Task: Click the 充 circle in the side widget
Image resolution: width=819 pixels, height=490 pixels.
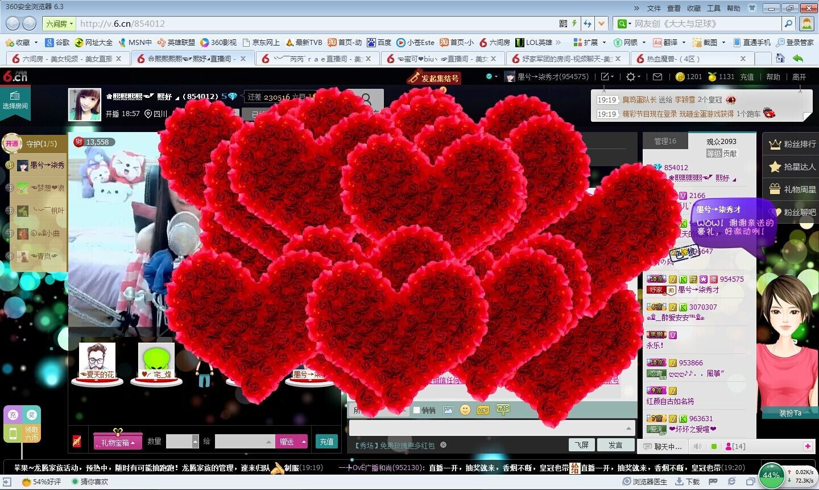Action: 14,415
